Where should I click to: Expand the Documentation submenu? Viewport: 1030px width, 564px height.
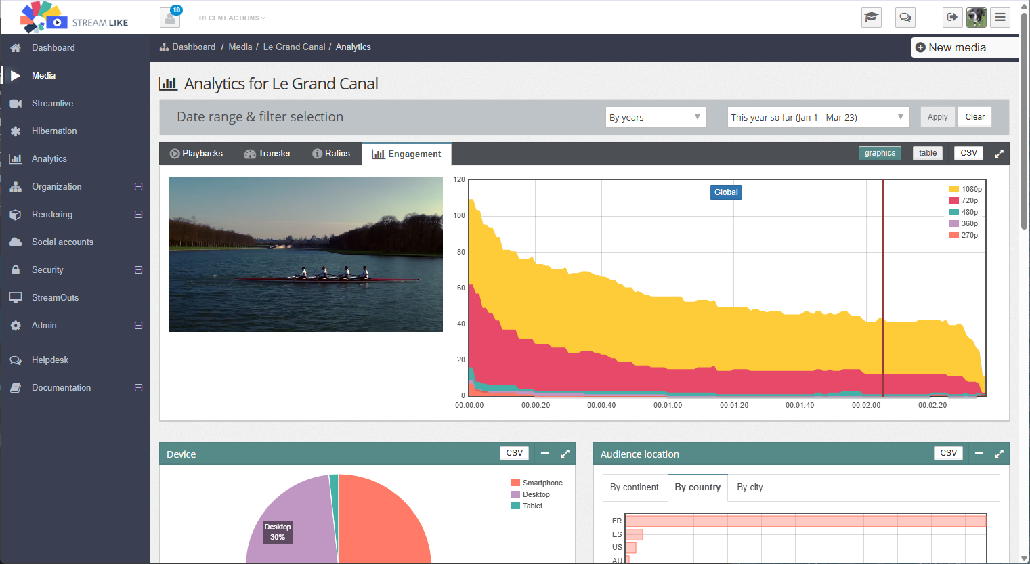point(139,388)
